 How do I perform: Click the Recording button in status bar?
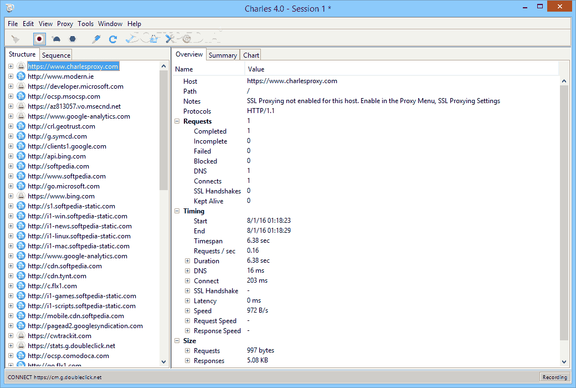tap(555, 377)
